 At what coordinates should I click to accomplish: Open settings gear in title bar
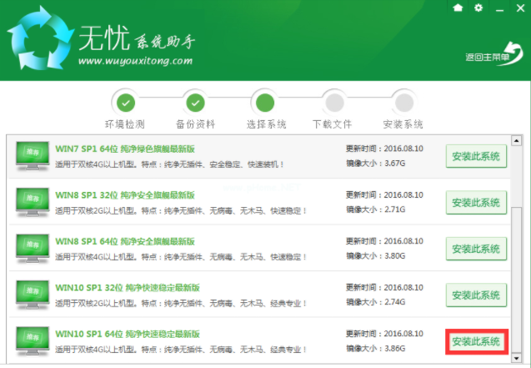point(478,8)
